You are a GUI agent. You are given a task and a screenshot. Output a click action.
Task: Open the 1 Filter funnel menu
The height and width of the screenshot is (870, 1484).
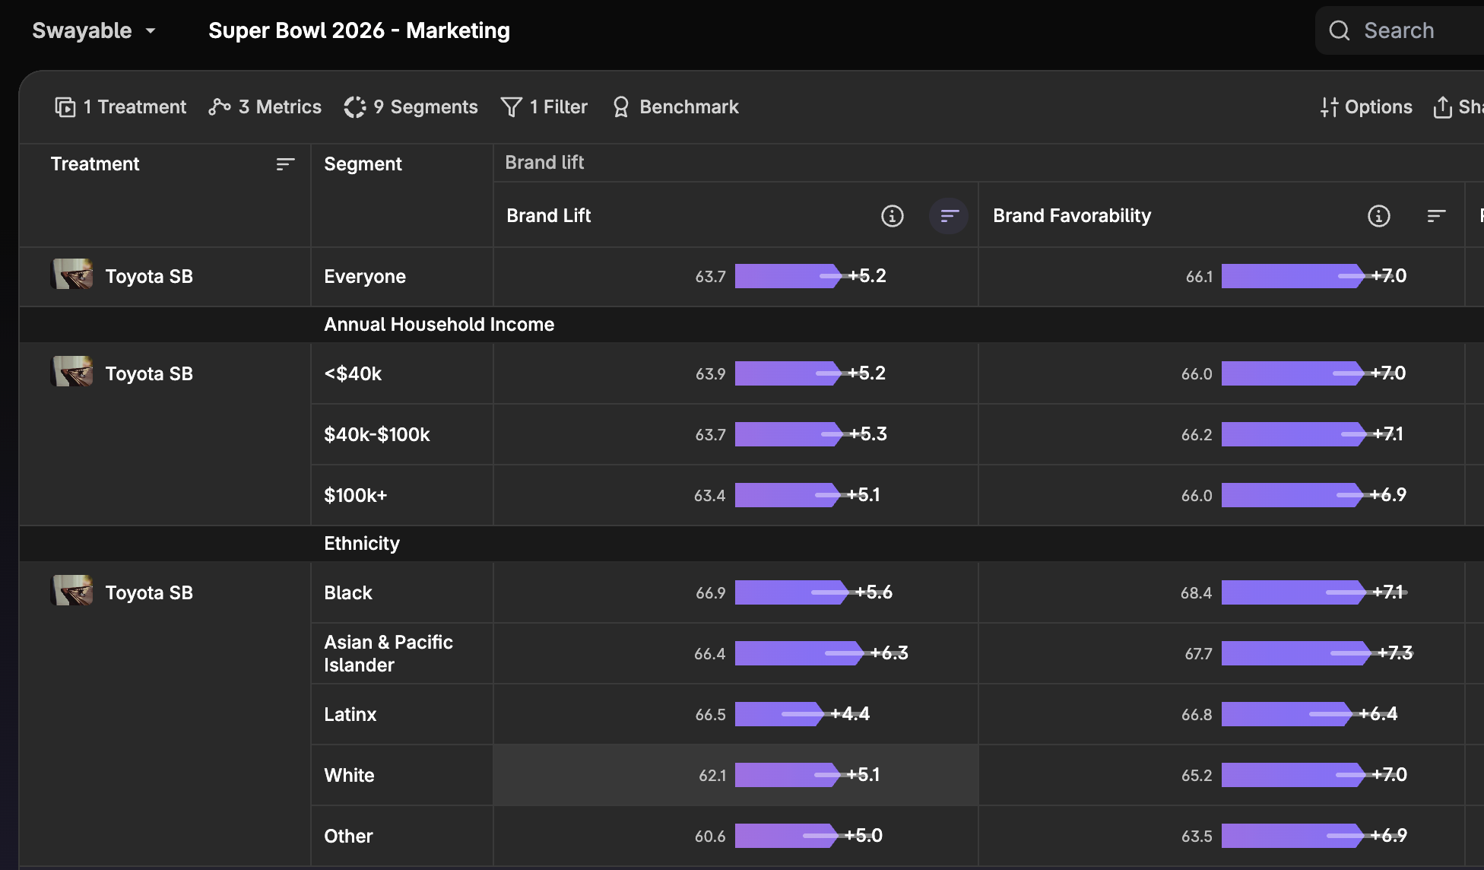[x=544, y=107]
